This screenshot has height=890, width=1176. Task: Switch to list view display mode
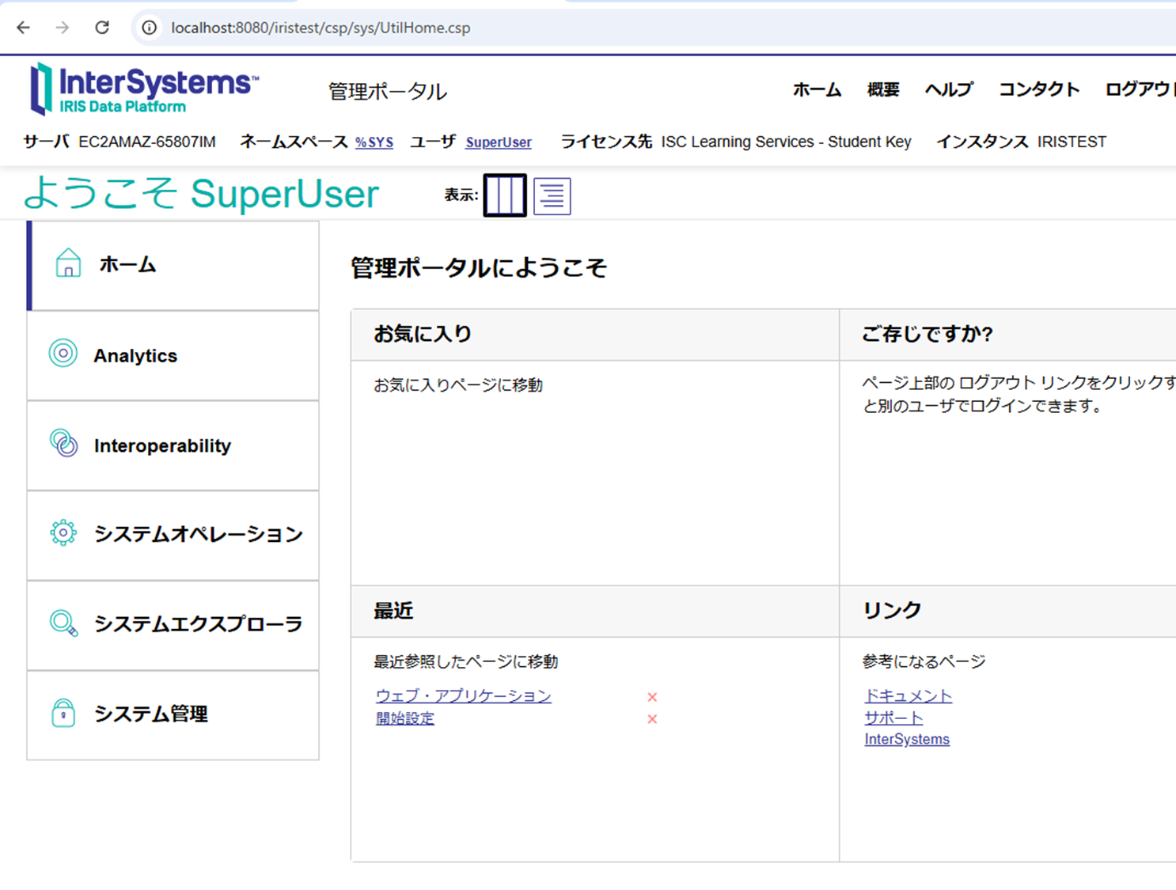552,195
